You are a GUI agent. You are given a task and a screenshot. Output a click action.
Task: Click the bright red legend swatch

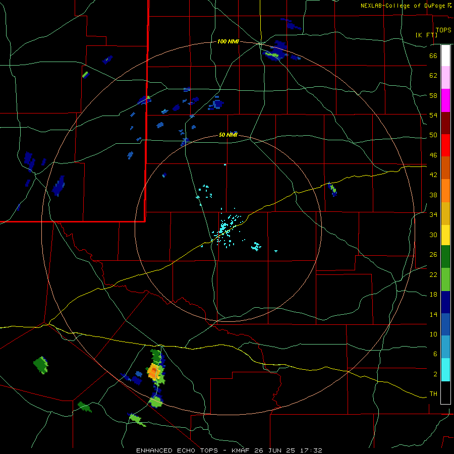coord(445,145)
